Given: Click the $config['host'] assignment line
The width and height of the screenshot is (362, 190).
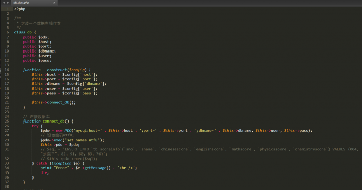Looking at the screenshot, I should 64,75.
